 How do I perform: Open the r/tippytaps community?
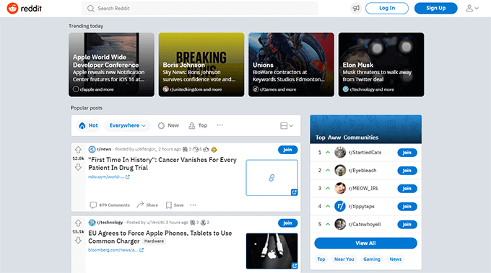[x=362, y=206]
